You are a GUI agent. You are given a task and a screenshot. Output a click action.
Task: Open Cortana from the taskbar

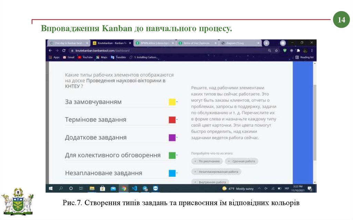pyautogui.click(x=71, y=189)
